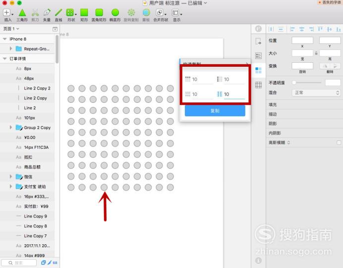Adjust the 不透明度 opacity slider
The height and width of the screenshot is (268, 343).
coord(306,83)
